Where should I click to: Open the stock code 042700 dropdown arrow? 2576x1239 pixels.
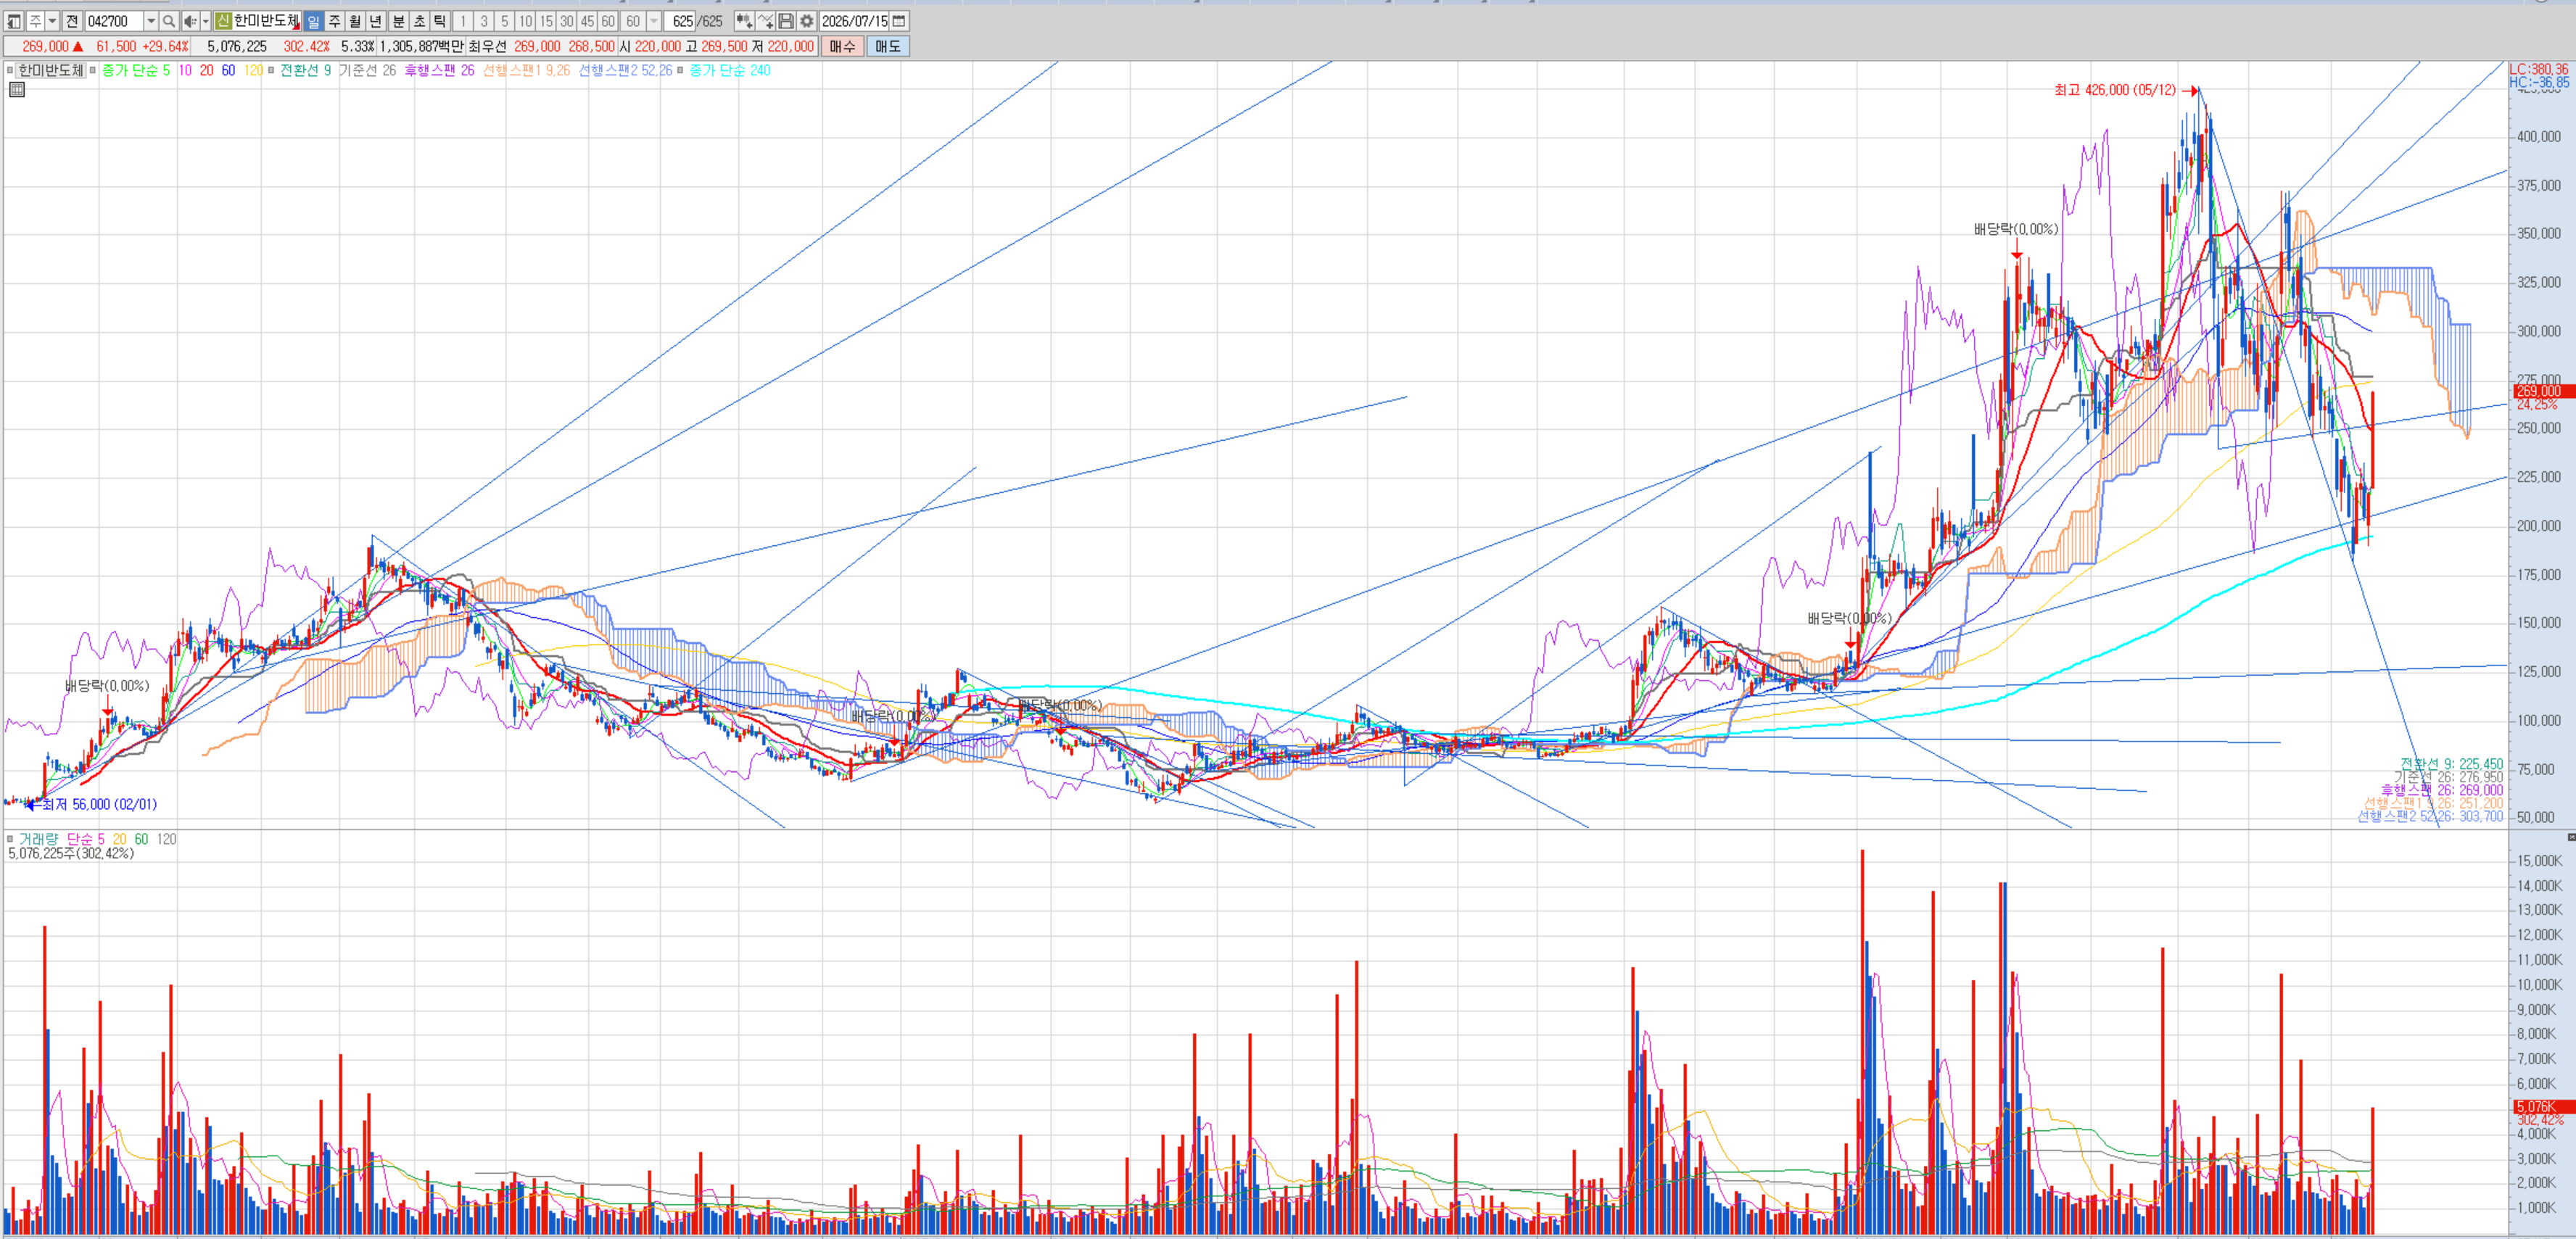(x=151, y=21)
